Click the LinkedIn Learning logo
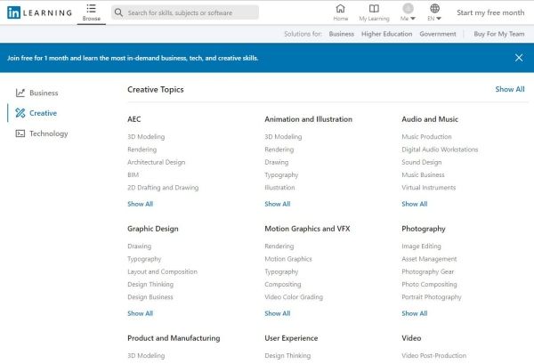534x364 pixels. (x=39, y=12)
